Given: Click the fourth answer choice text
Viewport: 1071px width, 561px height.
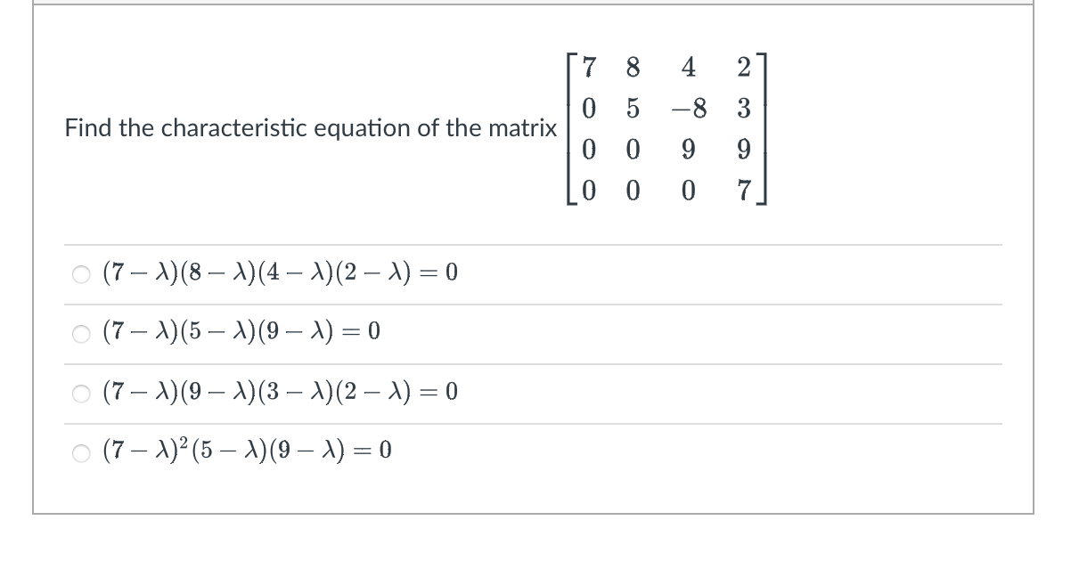Looking at the screenshot, I should (x=249, y=451).
